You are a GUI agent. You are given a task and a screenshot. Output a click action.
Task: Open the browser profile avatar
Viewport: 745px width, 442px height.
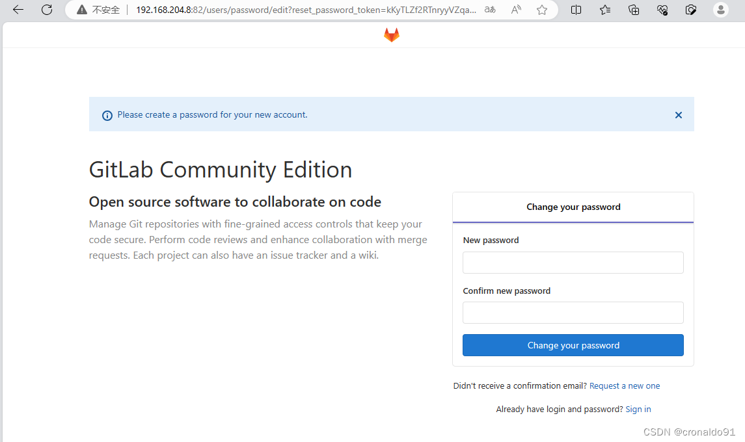(721, 10)
